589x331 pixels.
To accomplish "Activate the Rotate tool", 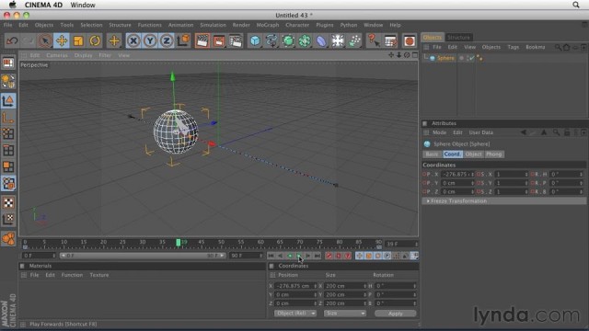I will (x=95, y=40).
